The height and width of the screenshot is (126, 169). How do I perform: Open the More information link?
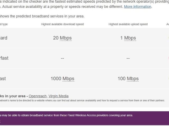pos(138,7)
